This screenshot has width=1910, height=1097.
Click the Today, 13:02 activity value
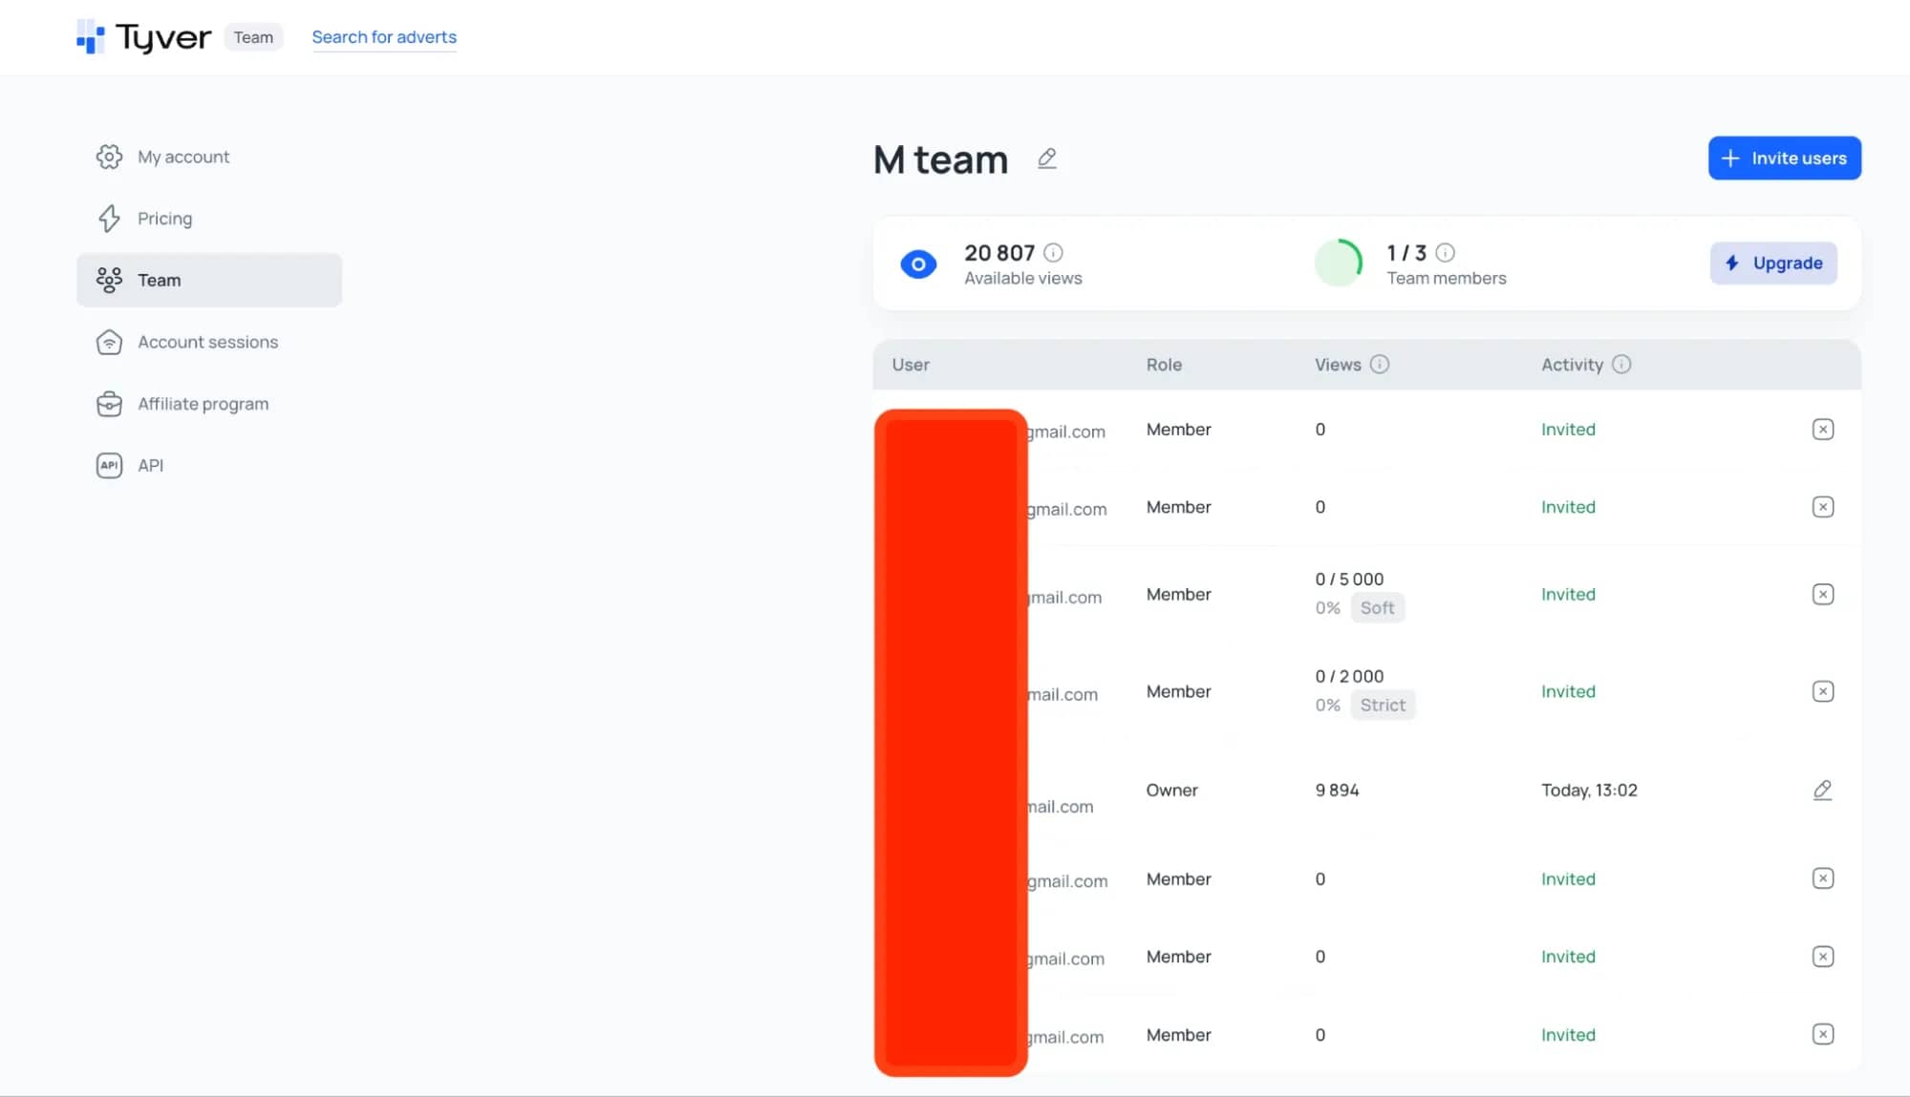tap(1589, 790)
